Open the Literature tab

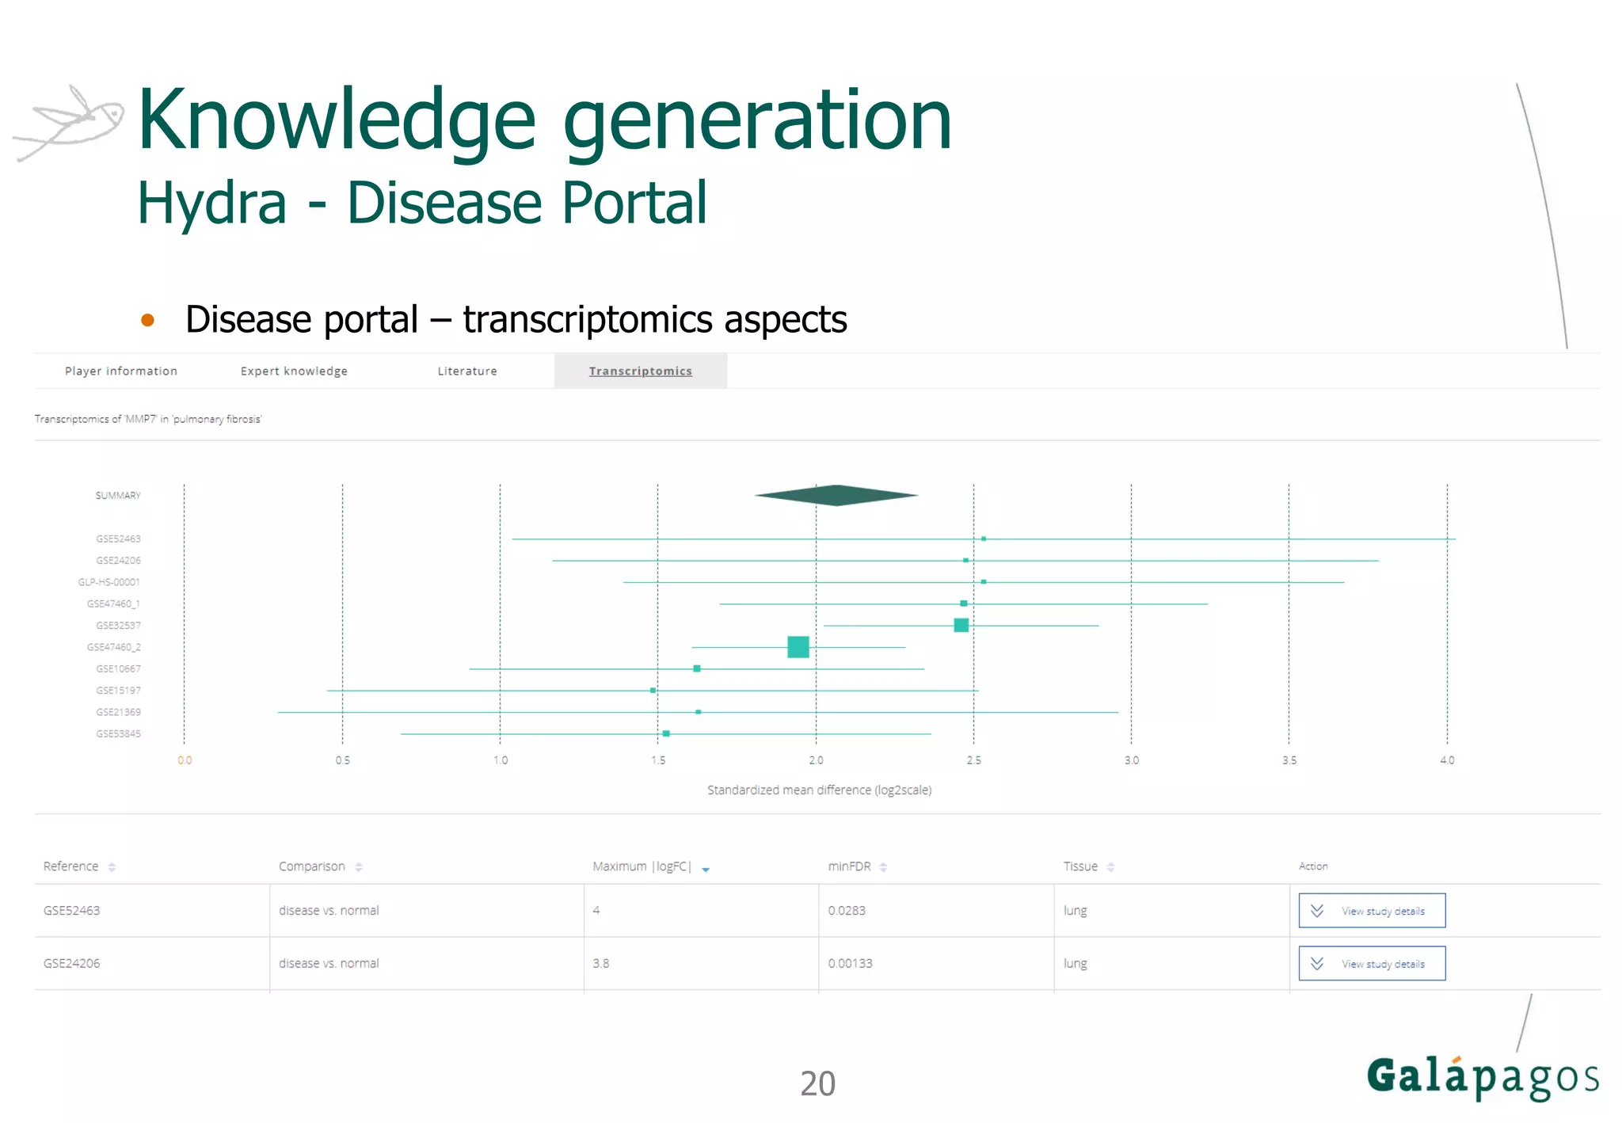467,371
